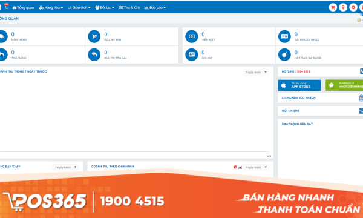363x218 pixels.
Task: Click the Doanh thu cart icon
Action: pyautogui.click(x=94, y=36)
